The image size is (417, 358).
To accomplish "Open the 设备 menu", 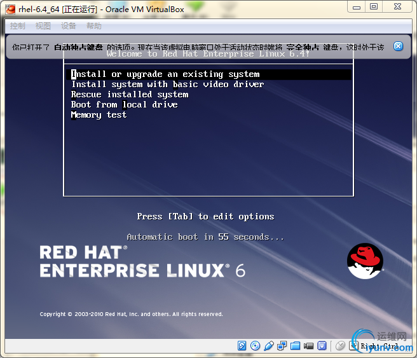I will click(x=69, y=26).
